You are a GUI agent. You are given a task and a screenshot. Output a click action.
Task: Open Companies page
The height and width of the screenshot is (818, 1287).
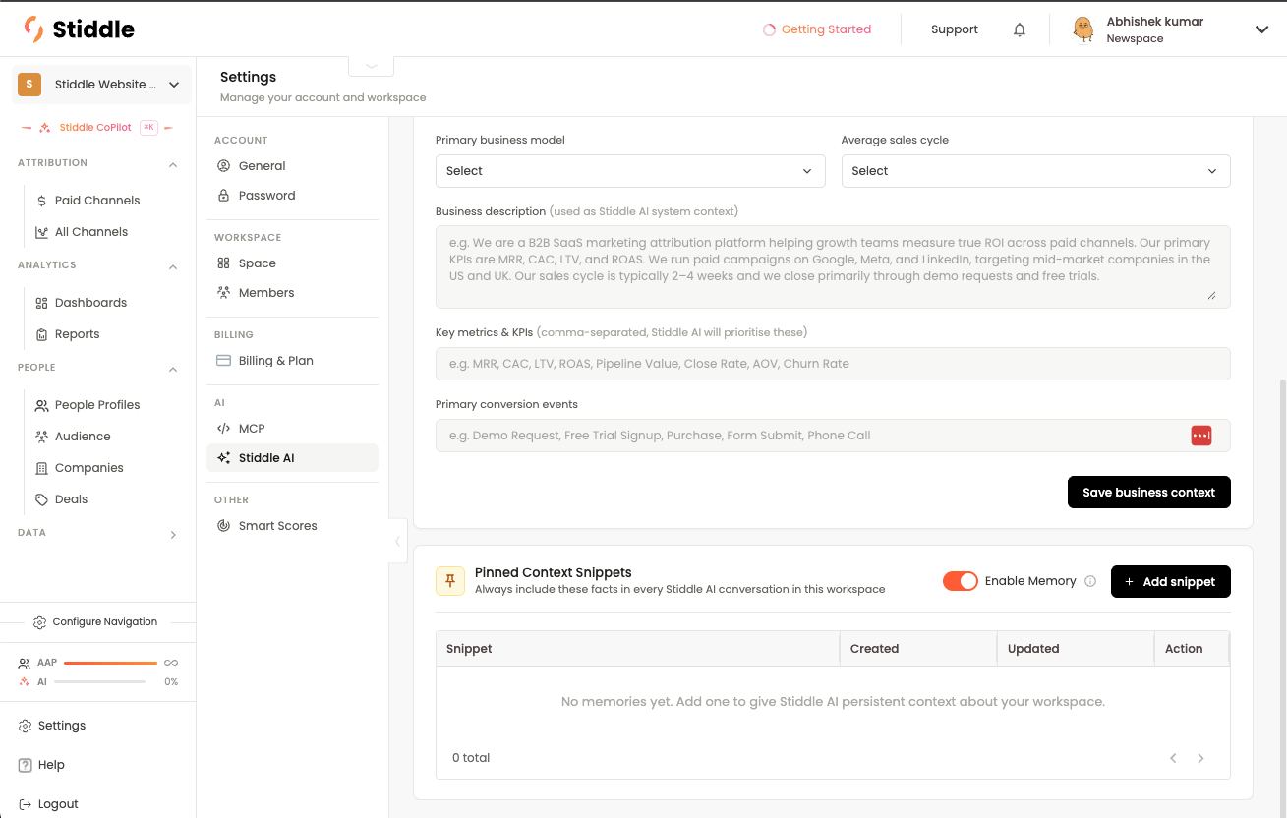(89, 468)
